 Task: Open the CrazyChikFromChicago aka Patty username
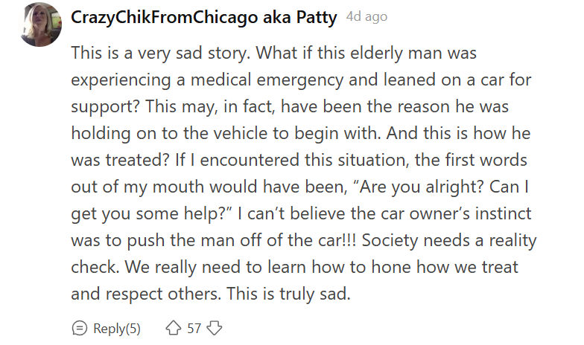pos(204,18)
